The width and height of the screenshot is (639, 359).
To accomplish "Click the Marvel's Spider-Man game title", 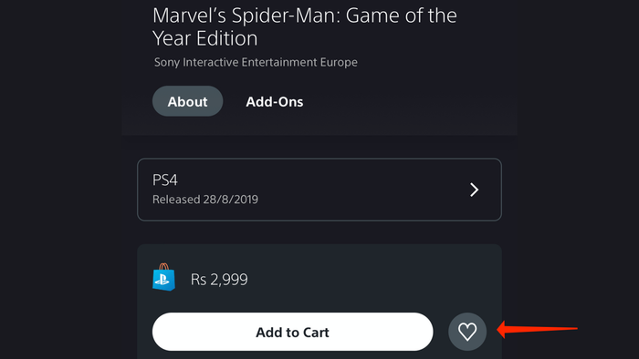I will [x=305, y=26].
